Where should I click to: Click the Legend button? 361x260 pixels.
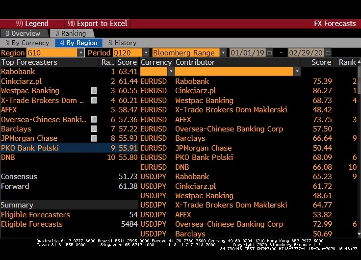click(x=32, y=24)
